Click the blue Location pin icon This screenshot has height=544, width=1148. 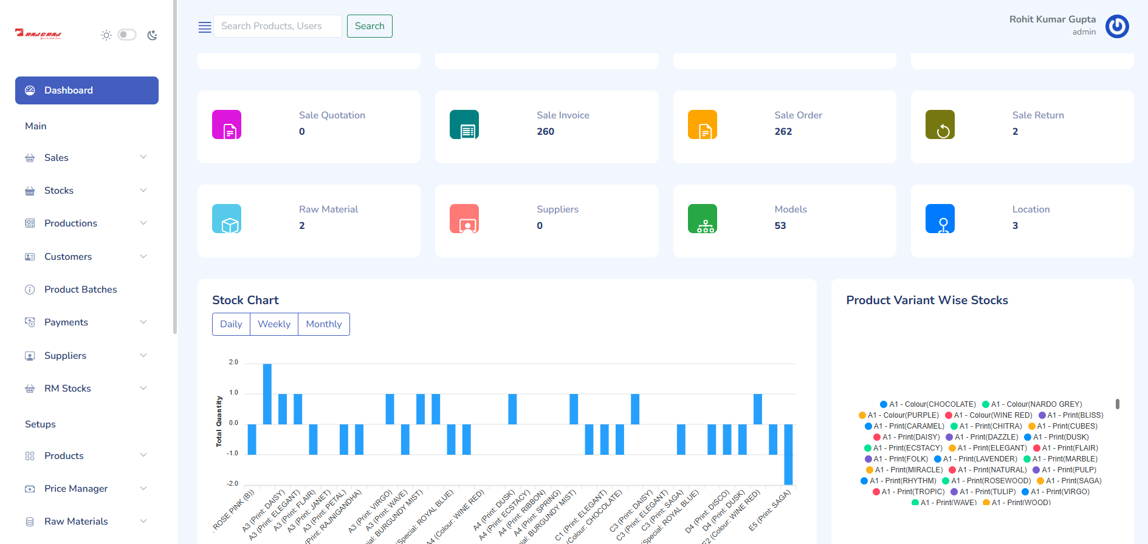point(940,219)
